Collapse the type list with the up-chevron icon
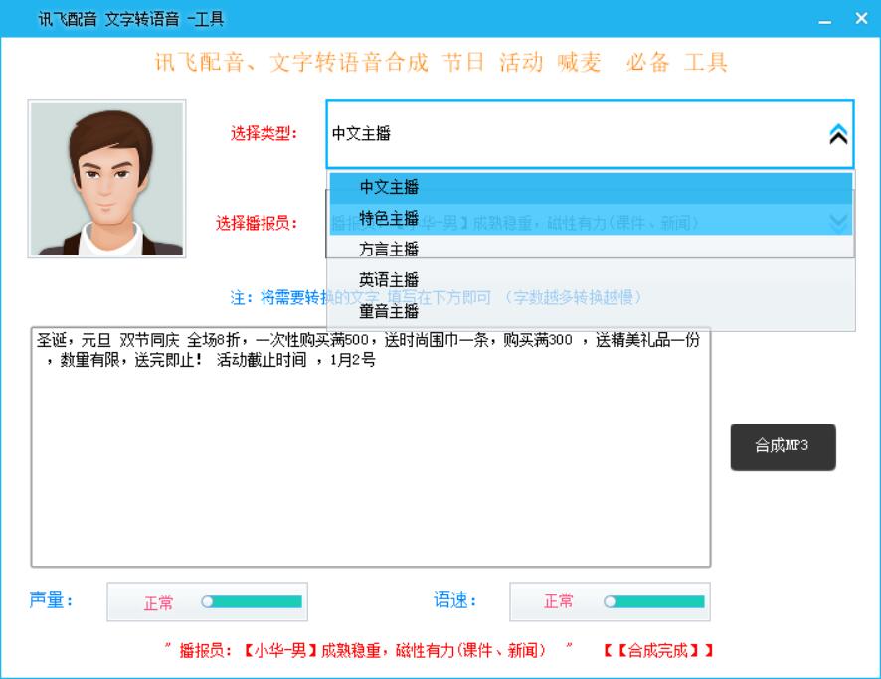This screenshot has width=881, height=679. (x=838, y=135)
